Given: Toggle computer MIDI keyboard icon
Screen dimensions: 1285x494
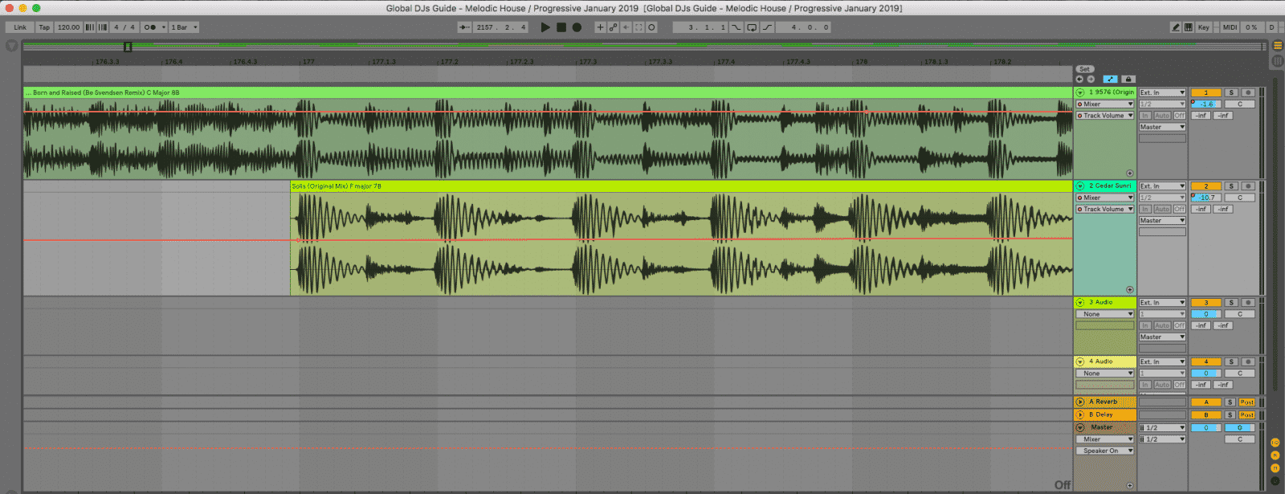Looking at the screenshot, I should [1189, 27].
